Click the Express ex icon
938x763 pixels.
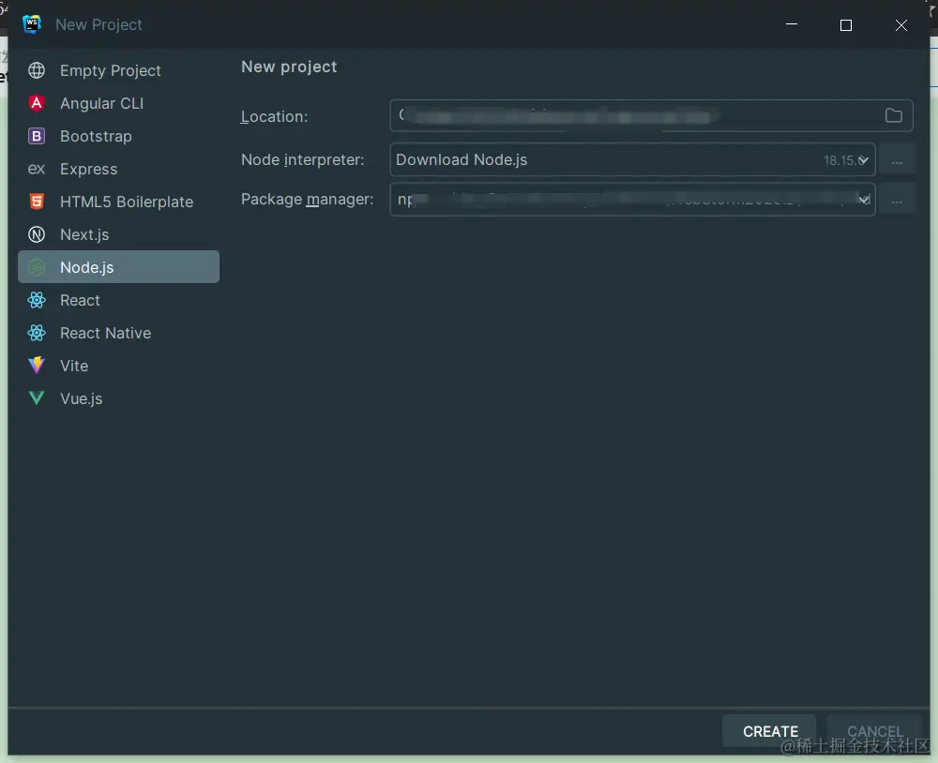37,170
